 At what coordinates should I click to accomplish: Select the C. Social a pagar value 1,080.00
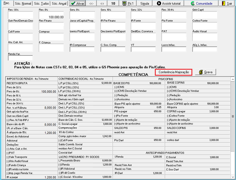point(107,124)
